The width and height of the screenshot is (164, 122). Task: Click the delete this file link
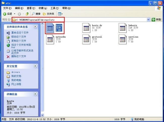(x=18, y=56)
